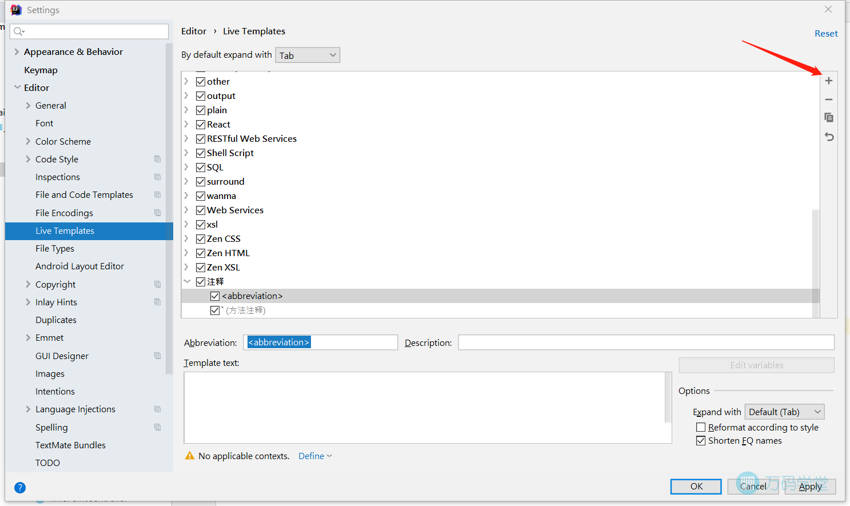The width and height of the screenshot is (850, 506).
Task: Duplicate selected template with copy icon
Action: point(828,118)
